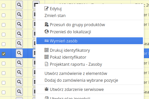Click the magnifier in the row just above the blue row
The height and width of the screenshot is (99, 149).
click(19, 43)
